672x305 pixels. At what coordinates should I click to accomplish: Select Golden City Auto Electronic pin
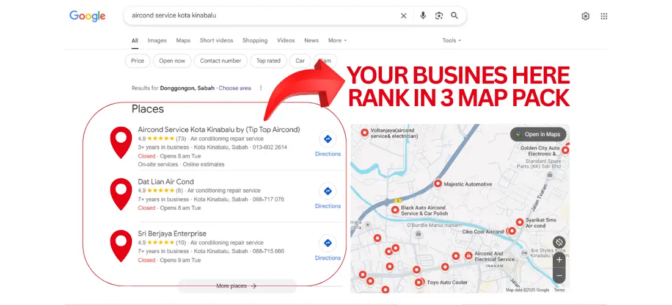(x=565, y=150)
